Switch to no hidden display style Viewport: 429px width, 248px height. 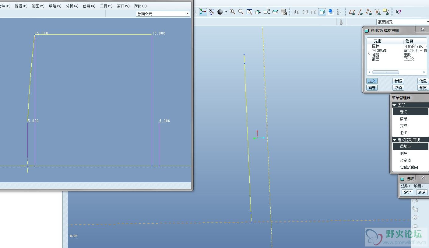pos(314,12)
